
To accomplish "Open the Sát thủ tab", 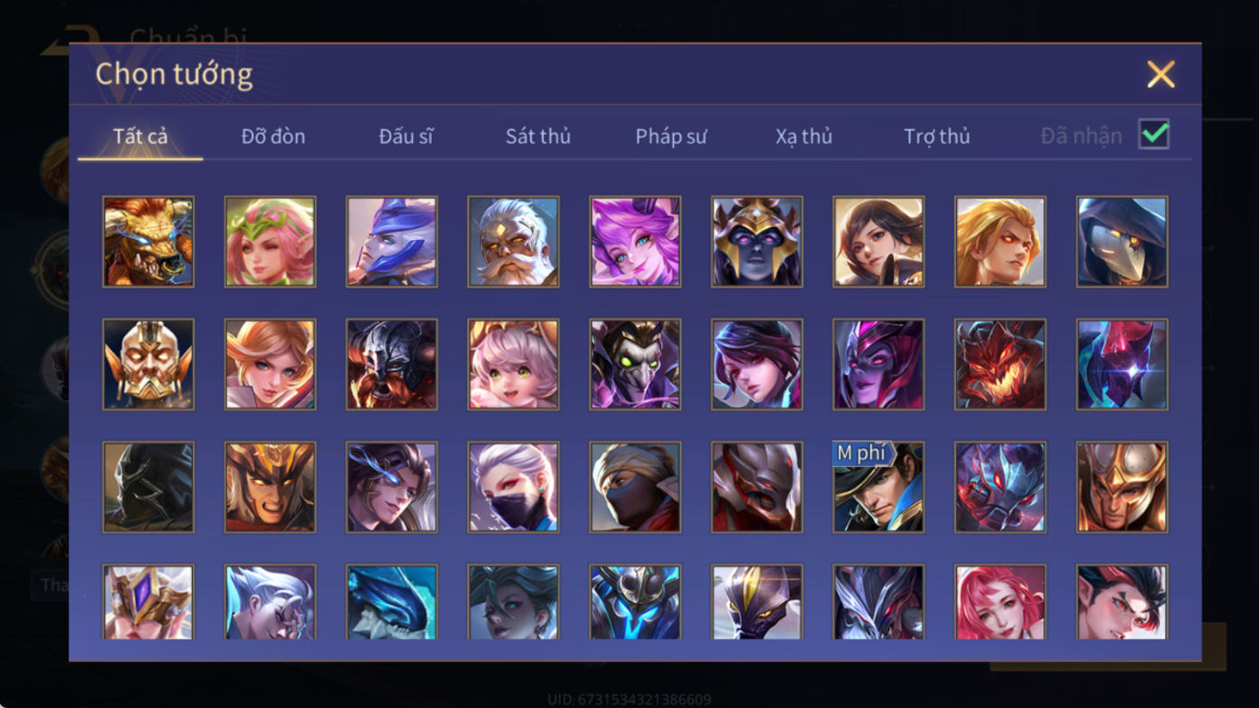I will point(538,136).
